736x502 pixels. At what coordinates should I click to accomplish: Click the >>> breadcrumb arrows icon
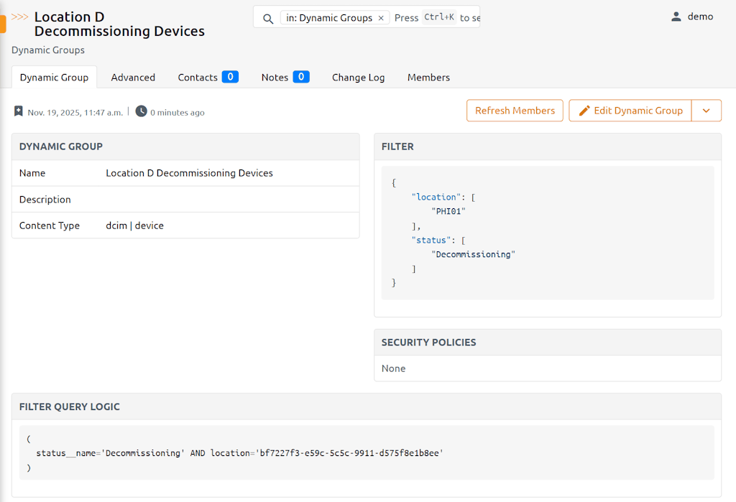pos(20,17)
